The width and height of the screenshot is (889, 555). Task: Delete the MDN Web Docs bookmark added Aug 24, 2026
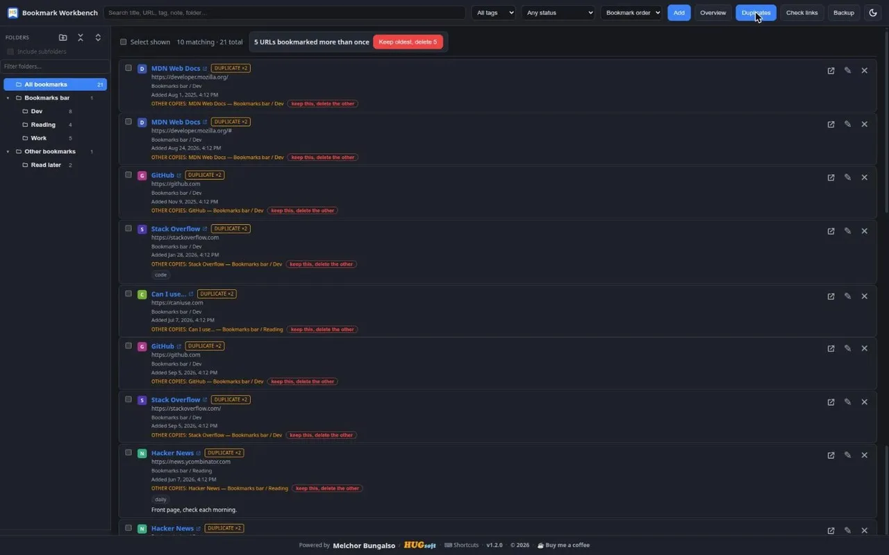tap(864, 124)
